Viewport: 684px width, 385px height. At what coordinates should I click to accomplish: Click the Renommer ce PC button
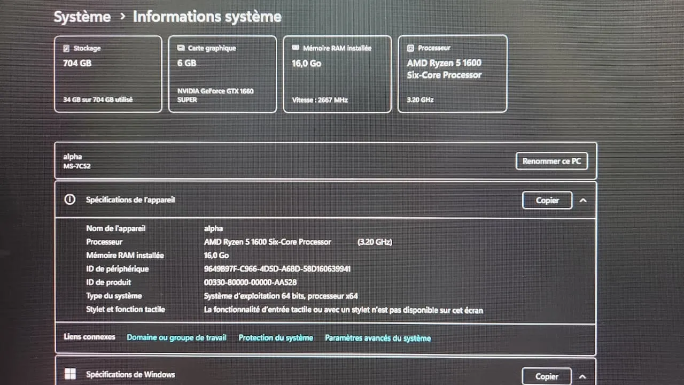coord(551,161)
